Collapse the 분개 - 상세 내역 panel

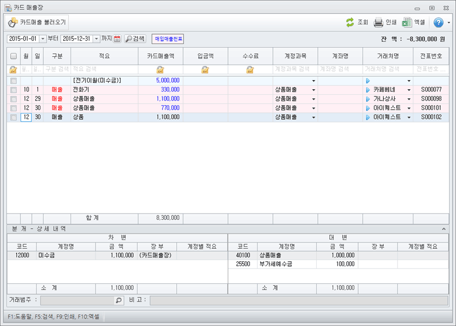coord(444,228)
